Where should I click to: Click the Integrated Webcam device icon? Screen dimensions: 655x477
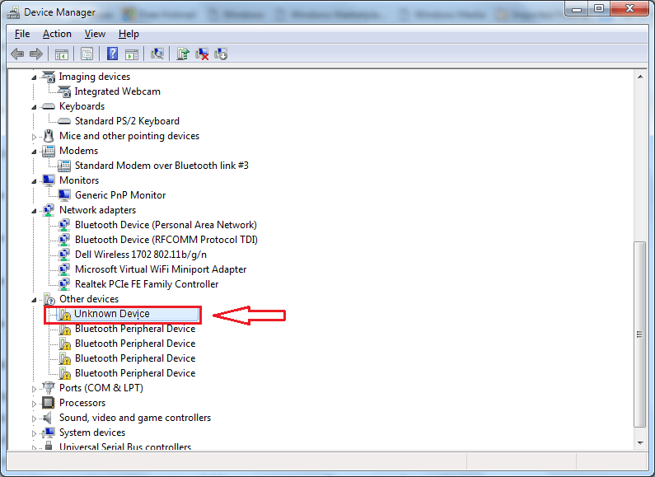[x=64, y=91]
